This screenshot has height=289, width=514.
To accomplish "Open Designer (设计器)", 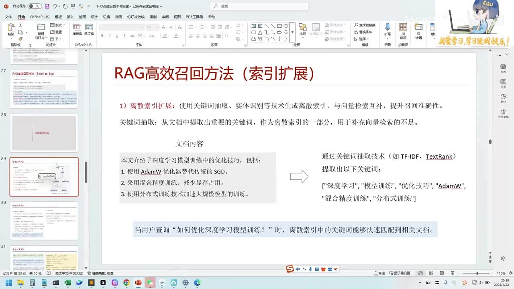I will (418, 31).
